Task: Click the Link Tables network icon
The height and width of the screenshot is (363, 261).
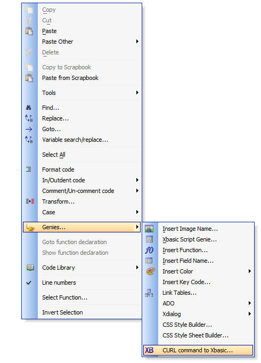Action: click(x=149, y=293)
